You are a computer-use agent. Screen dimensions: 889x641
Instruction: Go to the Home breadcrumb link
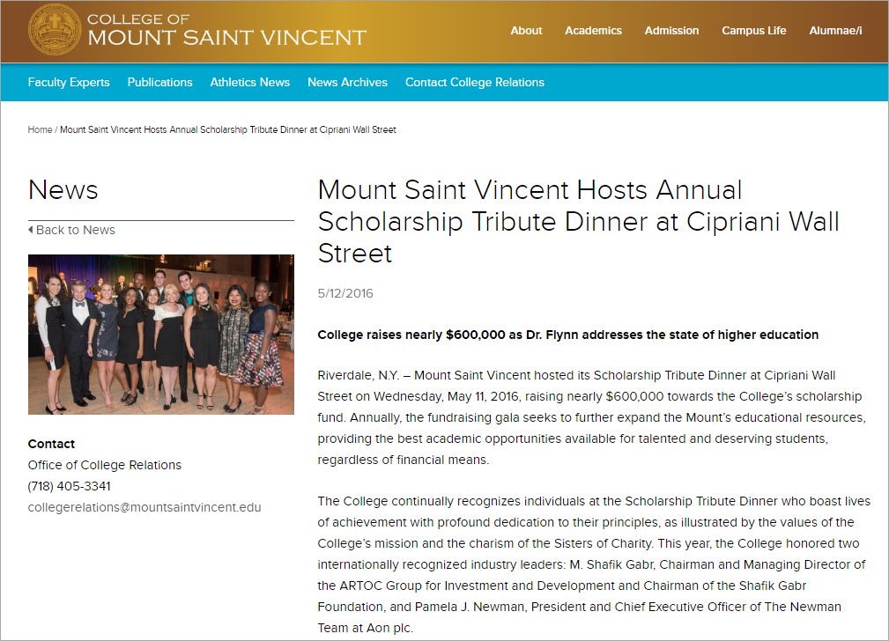pyautogui.click(x=40, y=129)
